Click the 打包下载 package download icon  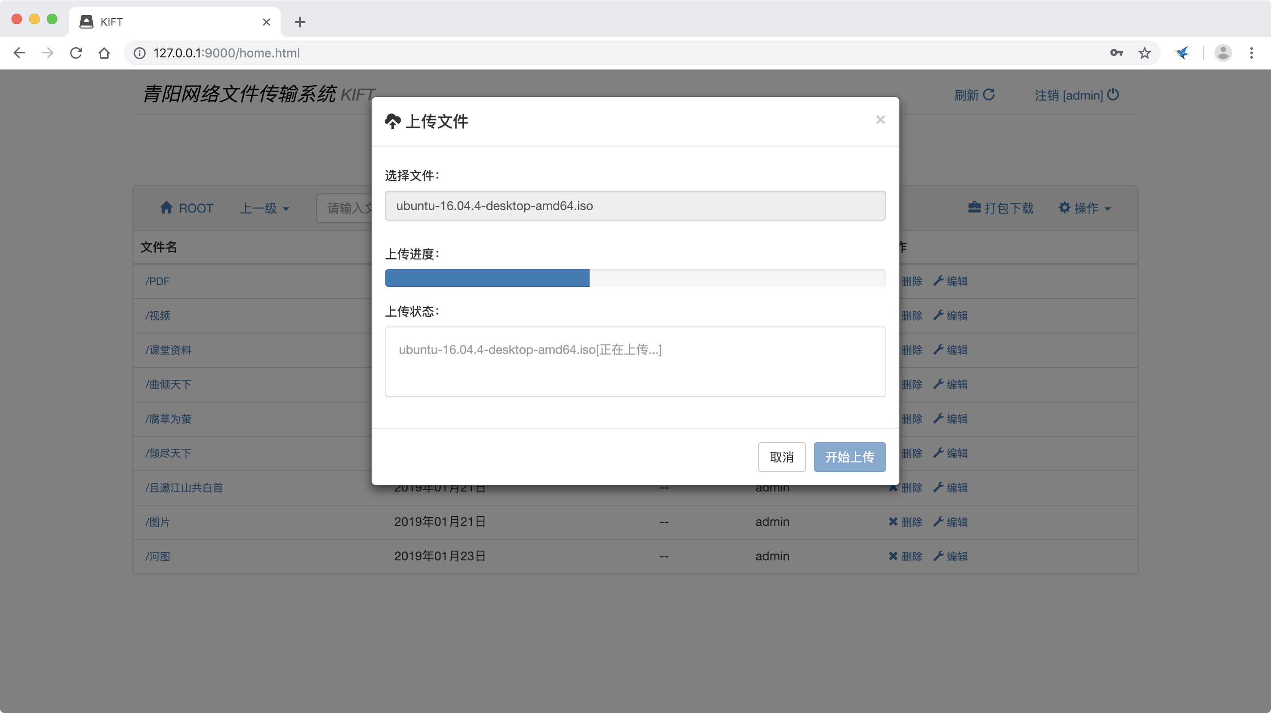(x=974, y=208)
